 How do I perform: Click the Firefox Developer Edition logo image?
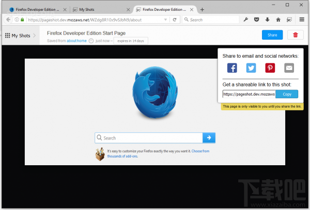pyautogui.click(x=155, y=93)
